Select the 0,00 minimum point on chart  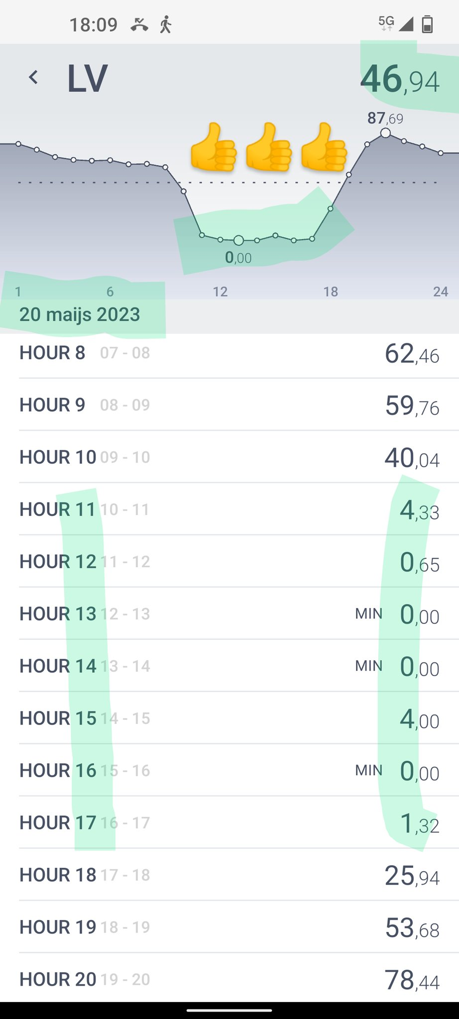click(x=238, y=241)
